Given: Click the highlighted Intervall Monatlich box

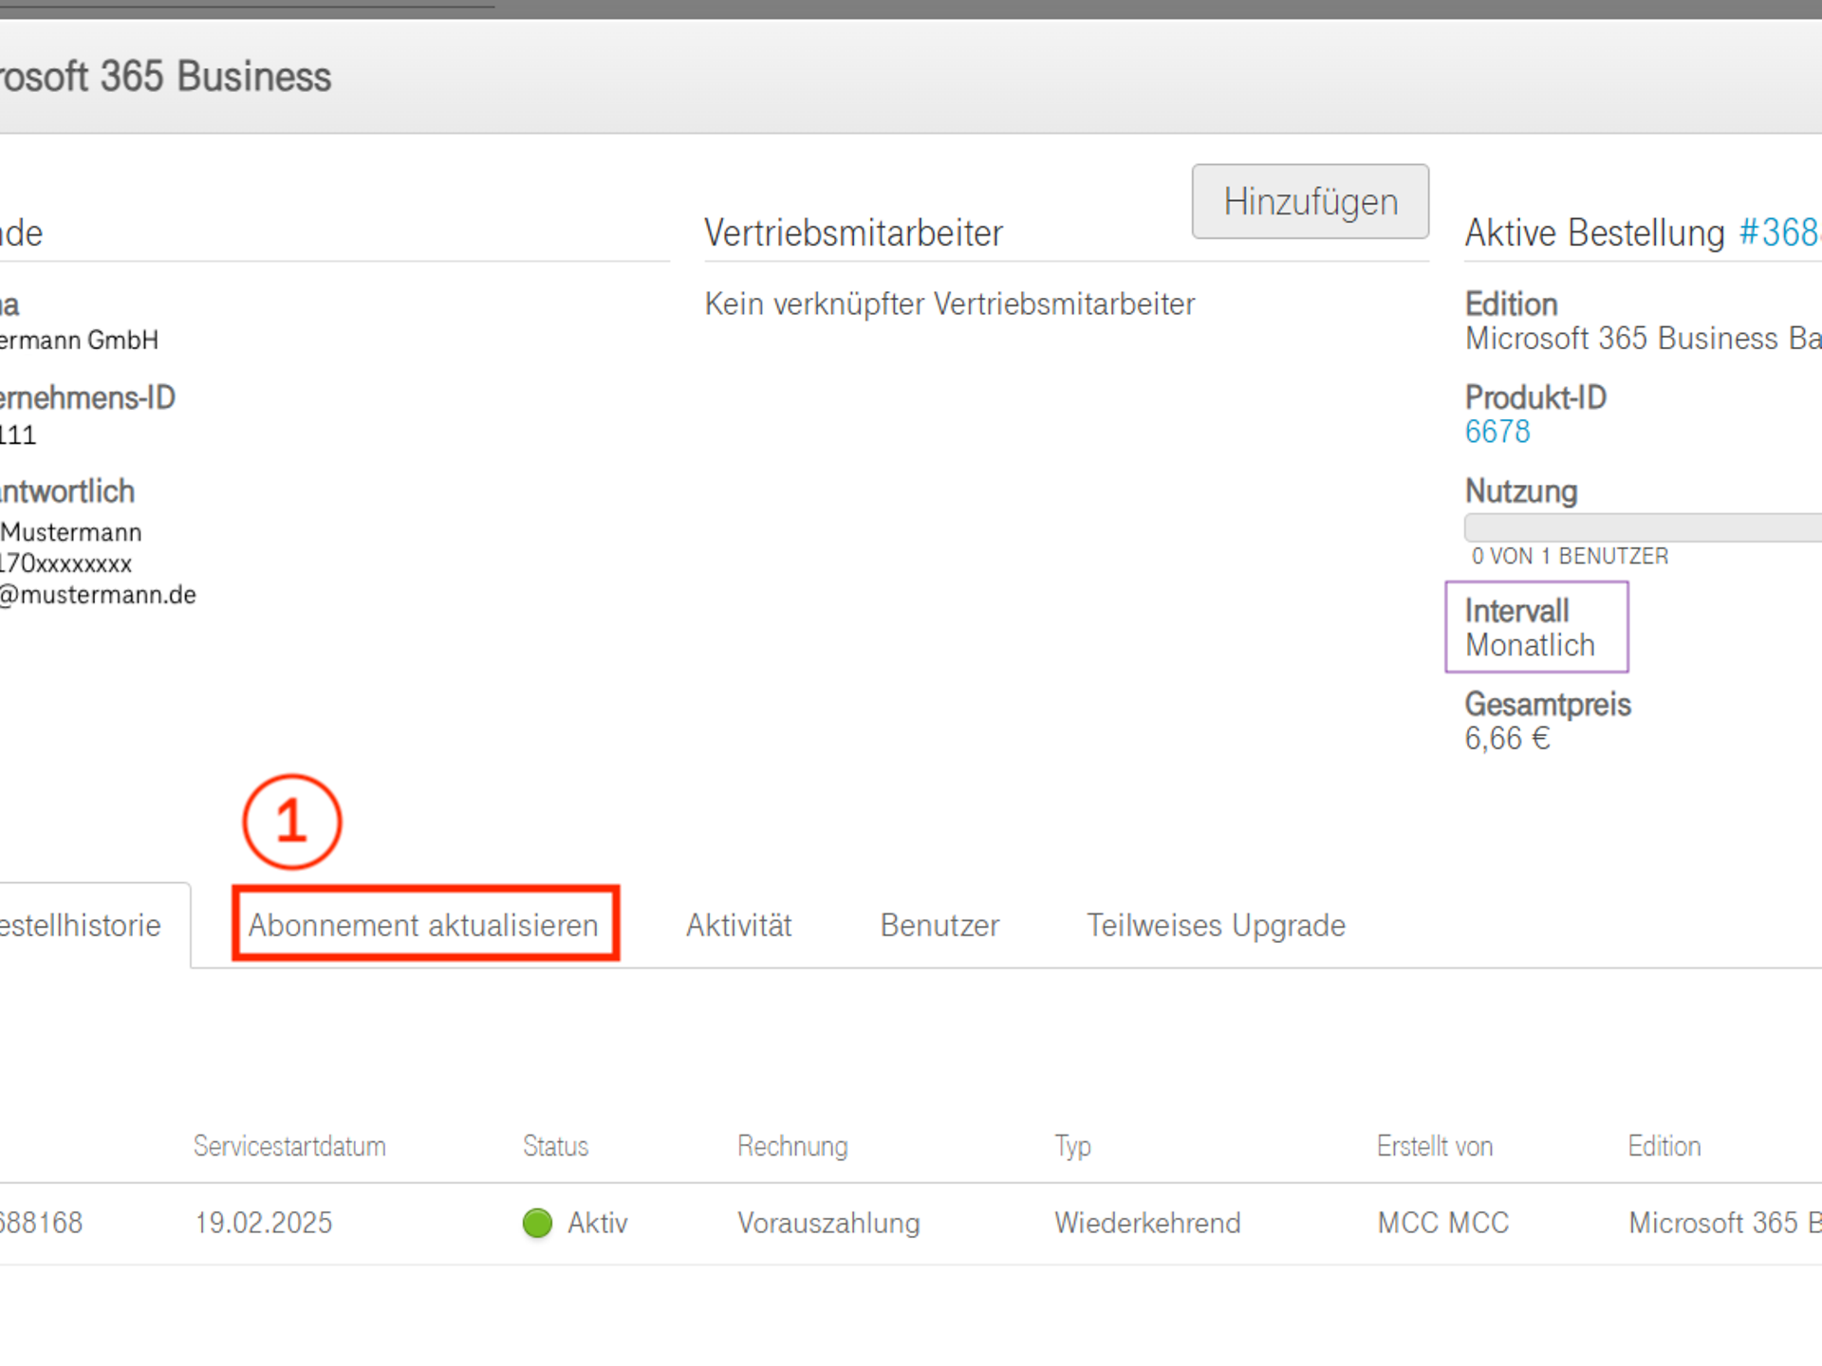Looking at the screenshot, I should (x=1535, y=627).
